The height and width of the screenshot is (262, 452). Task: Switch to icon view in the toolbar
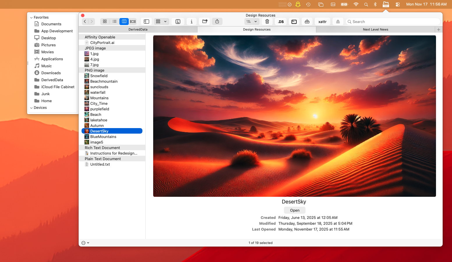pyautogui.click(x=105, y=21)
